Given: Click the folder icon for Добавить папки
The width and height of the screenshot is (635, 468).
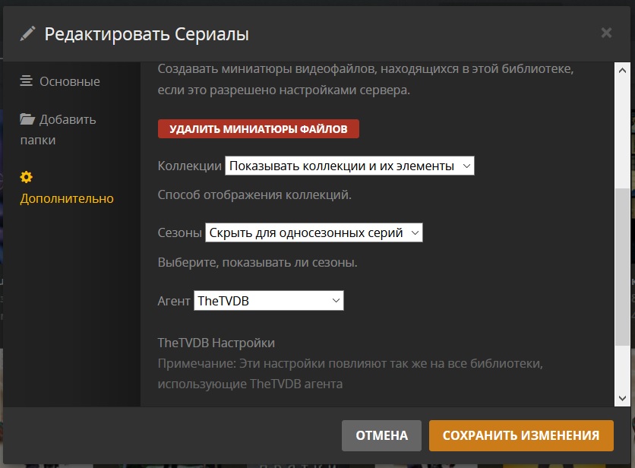Looking at the screenshot, I should point(27,119).
